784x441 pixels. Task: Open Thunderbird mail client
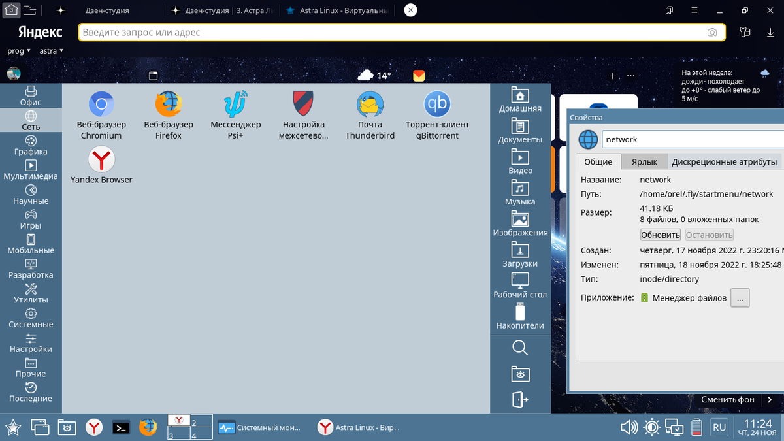pos(370,115)
